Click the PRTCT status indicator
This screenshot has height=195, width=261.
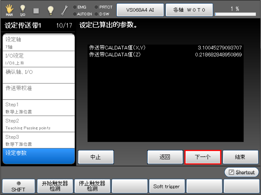click(x=103, y=7)
